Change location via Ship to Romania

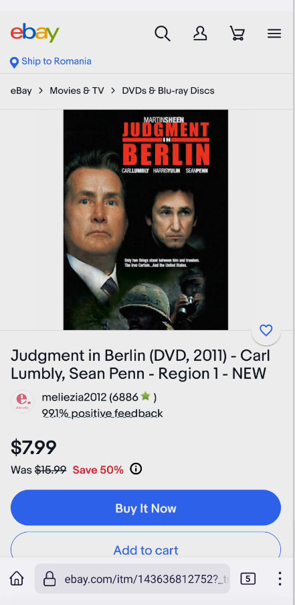[51, 62]
